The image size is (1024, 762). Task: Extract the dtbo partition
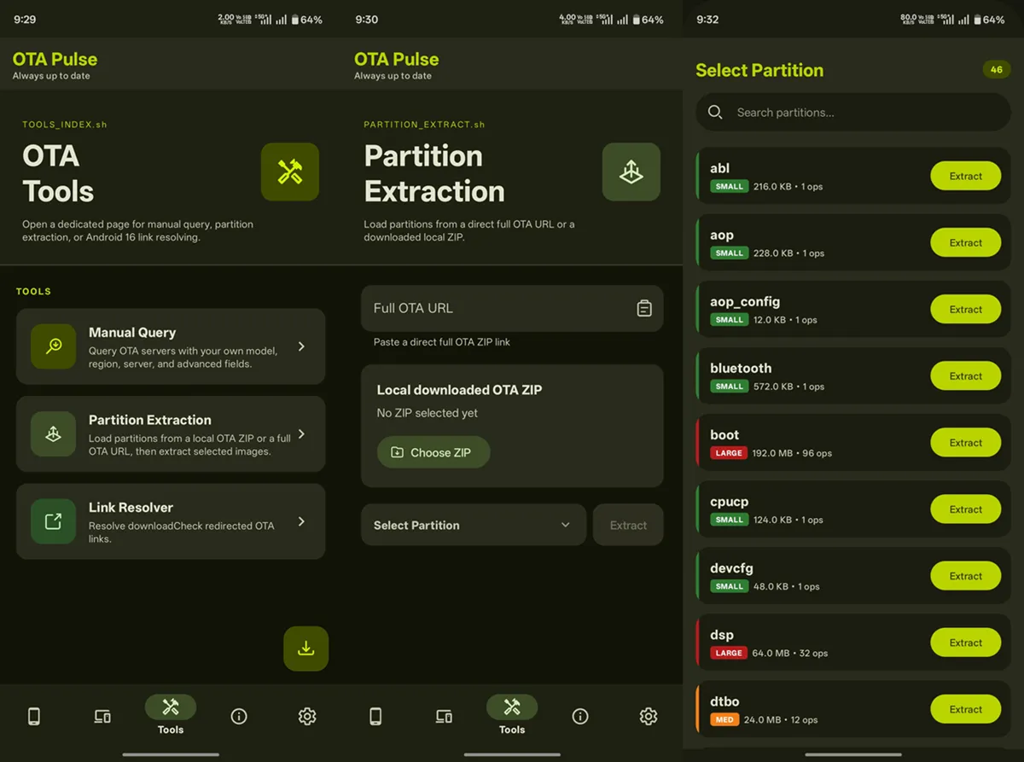click(965, 708)
